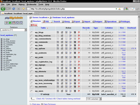Check the wp_links checkbox
Viewport: 140px width, 105px height.
pos(32,45)
